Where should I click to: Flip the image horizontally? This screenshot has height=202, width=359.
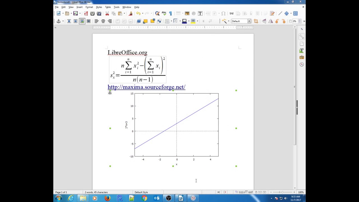271,21
